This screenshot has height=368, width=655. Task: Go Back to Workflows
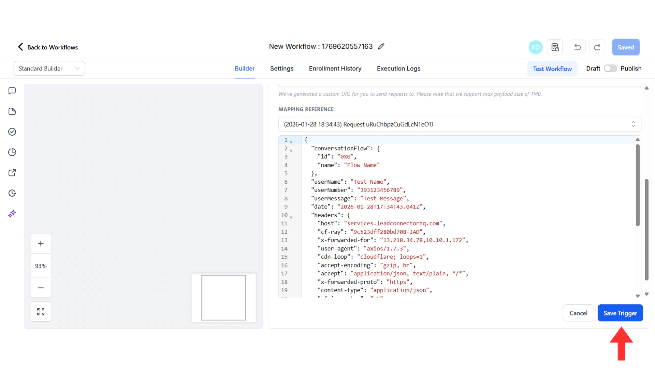48,47
